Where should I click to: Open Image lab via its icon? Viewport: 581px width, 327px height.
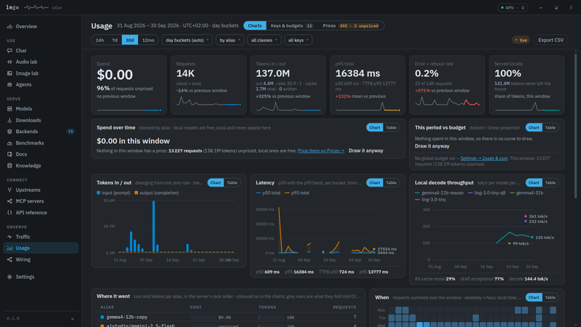[x=9, y=73]
